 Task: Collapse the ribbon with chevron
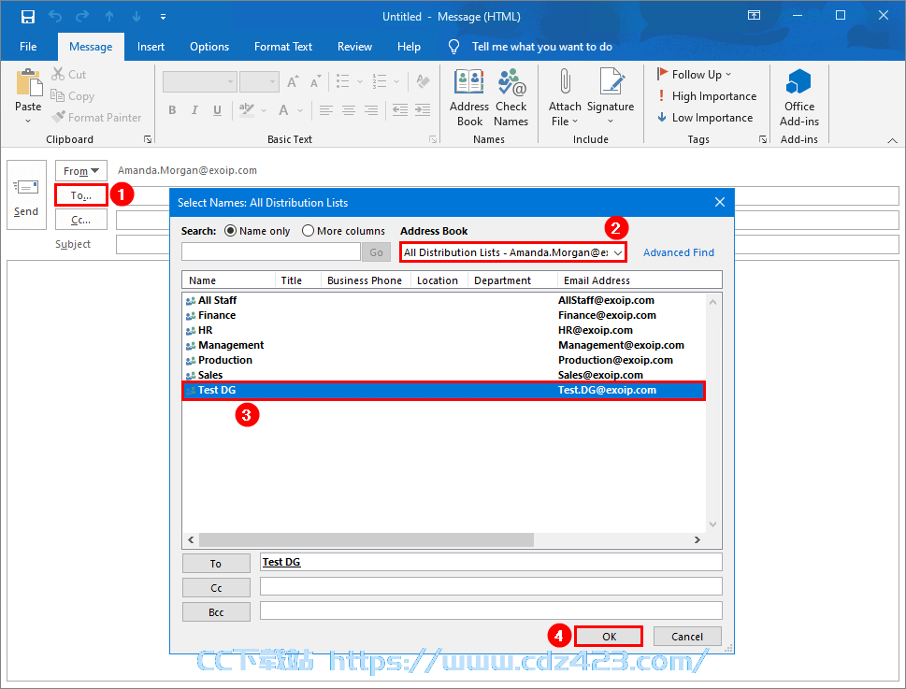(892, 140)
